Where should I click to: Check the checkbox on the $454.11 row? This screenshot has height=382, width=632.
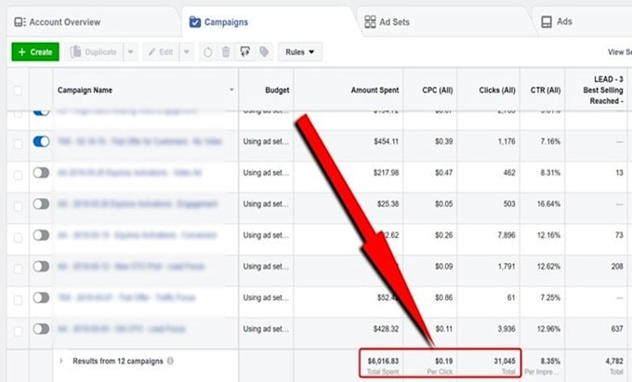pyautogui.click(x=19, y=143)
